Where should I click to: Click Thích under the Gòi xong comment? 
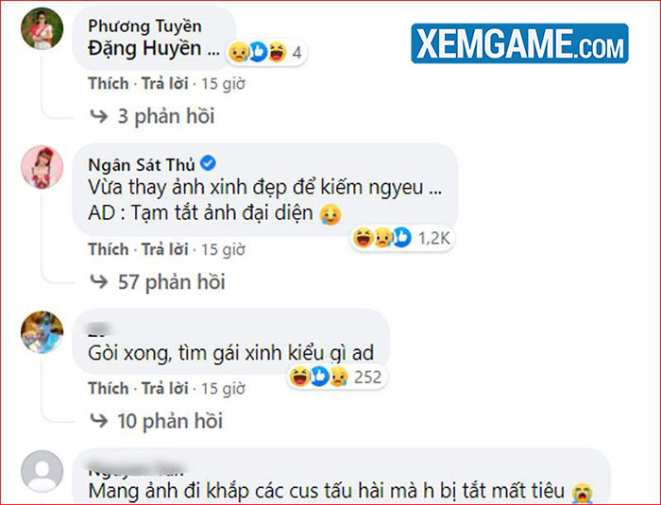[109, 388]
